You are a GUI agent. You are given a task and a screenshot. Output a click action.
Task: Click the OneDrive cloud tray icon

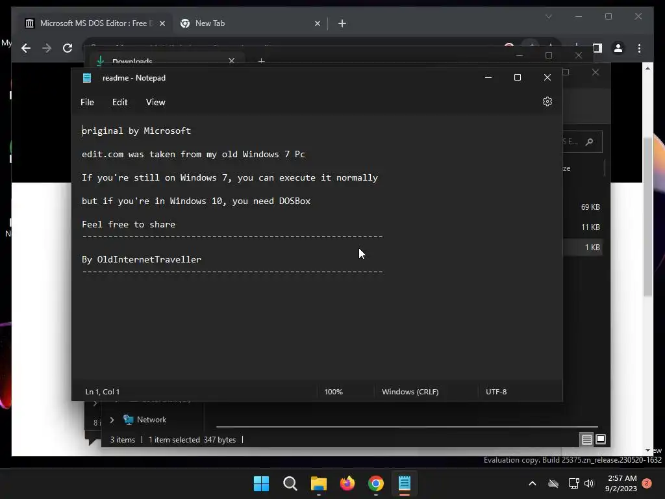[553, 483]
